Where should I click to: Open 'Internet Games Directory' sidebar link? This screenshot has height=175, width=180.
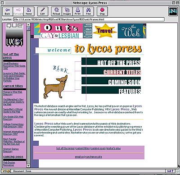coord(11,150)
